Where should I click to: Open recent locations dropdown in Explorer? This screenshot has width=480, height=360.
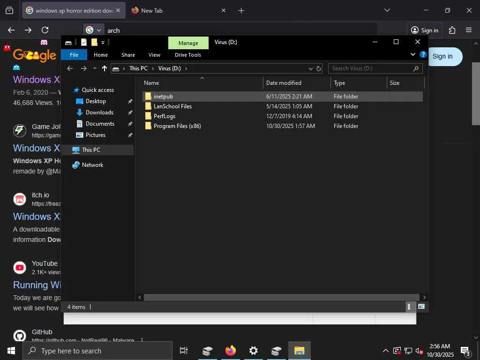pyautogui.click(x=95, y=68)
